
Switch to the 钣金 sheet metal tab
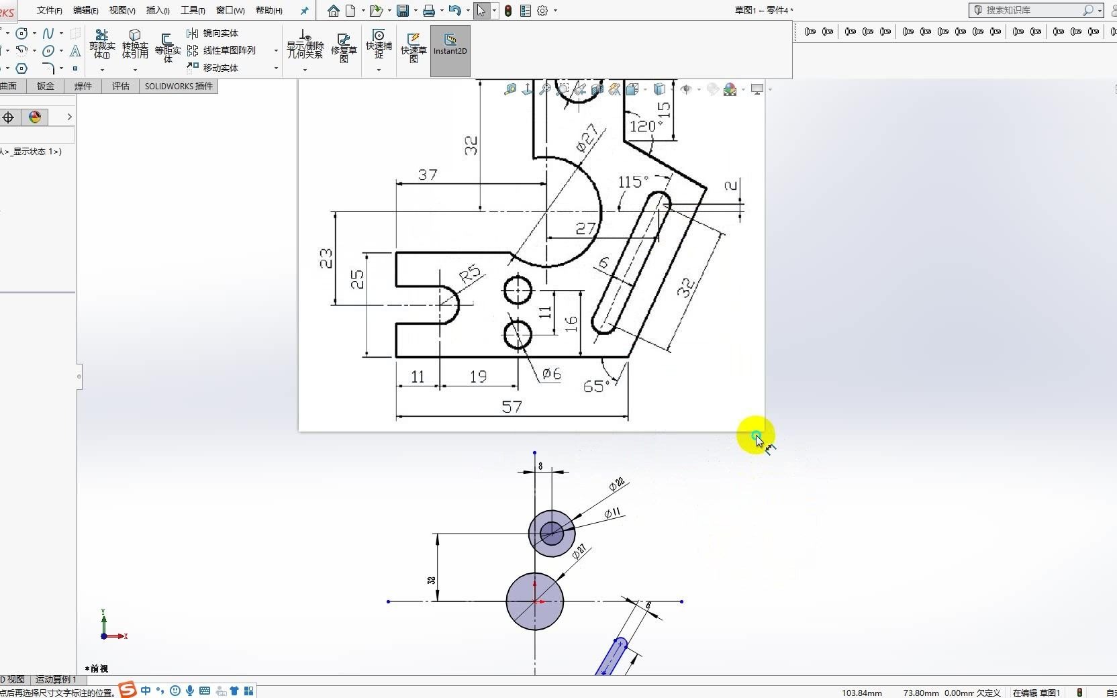45,86
